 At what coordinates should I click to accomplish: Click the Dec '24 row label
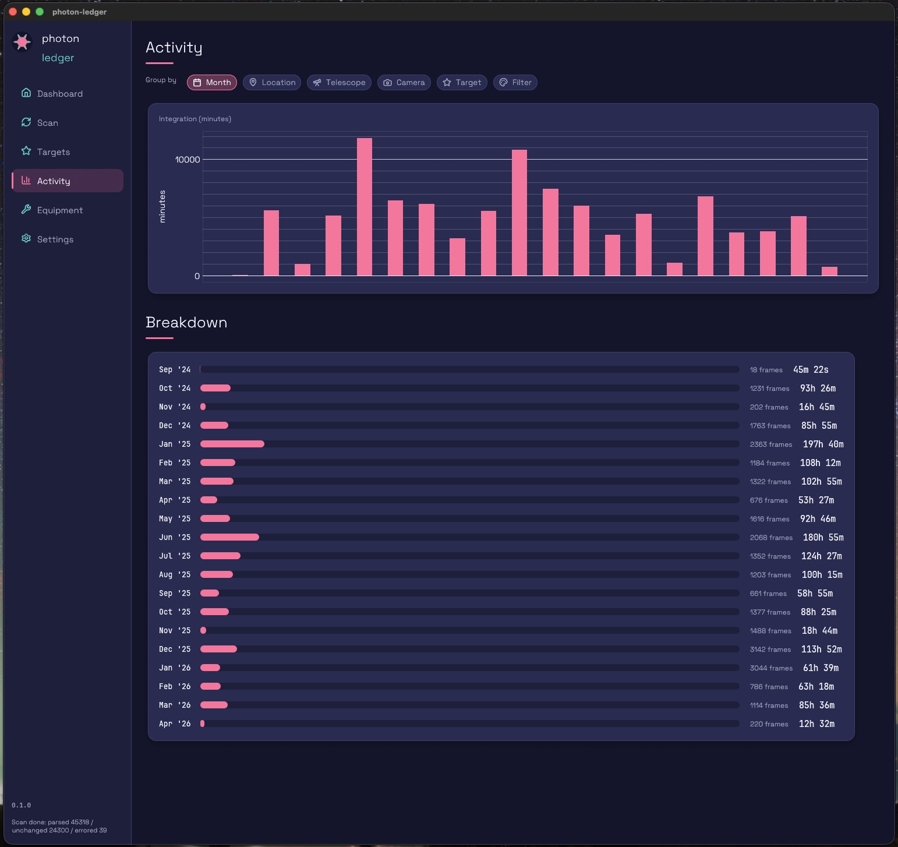point(175,425)
